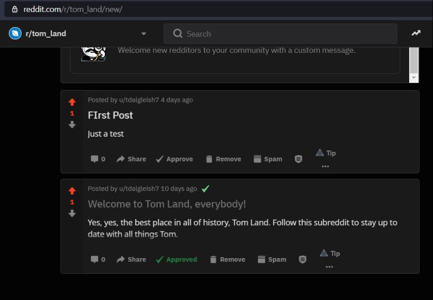
Task: Open the more options ellipsis on FIrst Post
Action: (325, 166)
